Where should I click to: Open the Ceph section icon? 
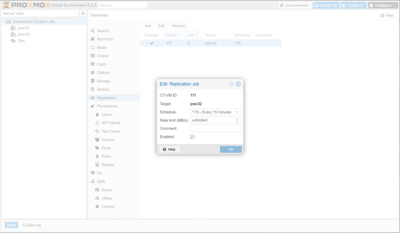[93, 64]
